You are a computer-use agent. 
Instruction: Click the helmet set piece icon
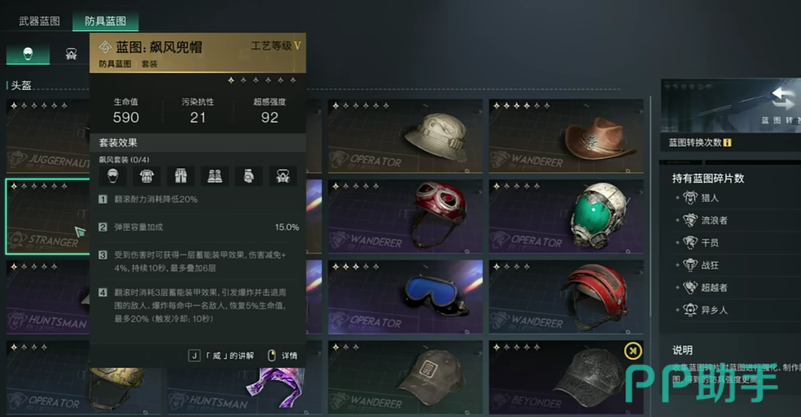coord(113,176)
